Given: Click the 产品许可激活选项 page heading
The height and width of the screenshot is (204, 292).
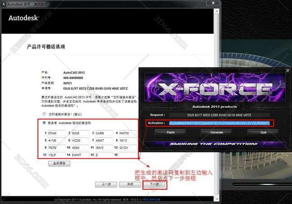Looking at the screenshot, I should click(x=46, y=47).
